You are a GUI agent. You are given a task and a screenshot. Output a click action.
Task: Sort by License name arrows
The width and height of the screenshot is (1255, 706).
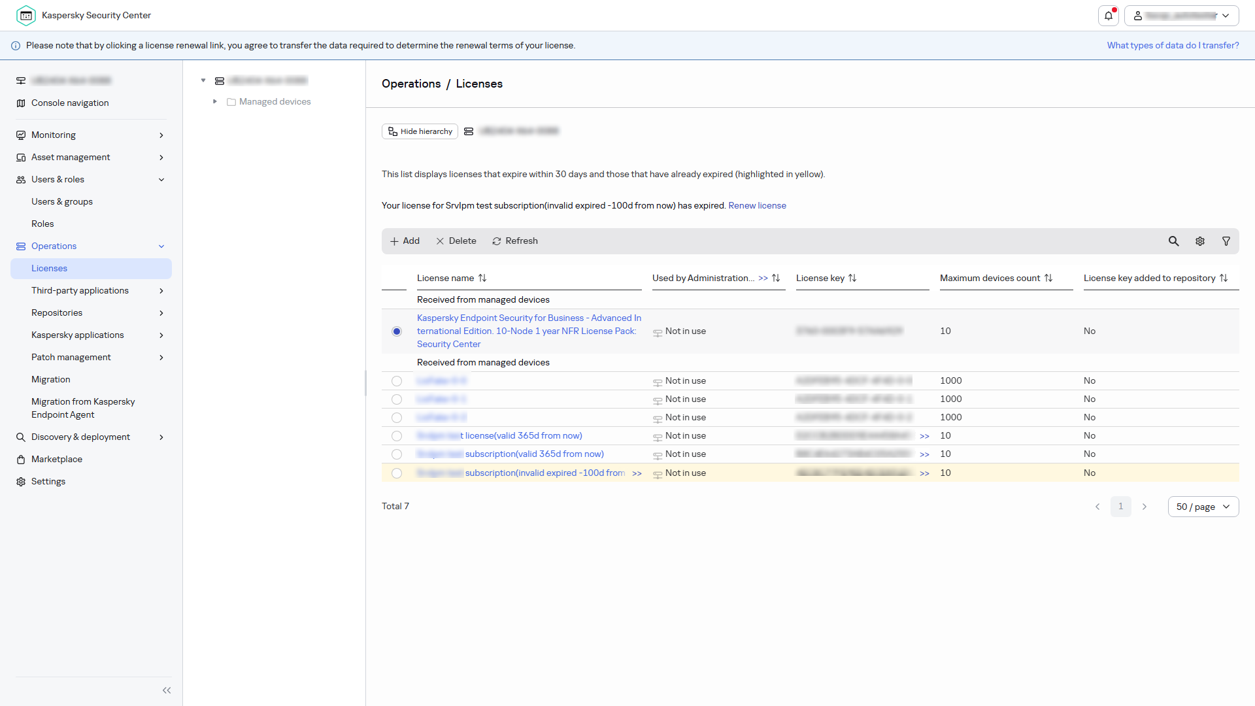tap(482, 278)
